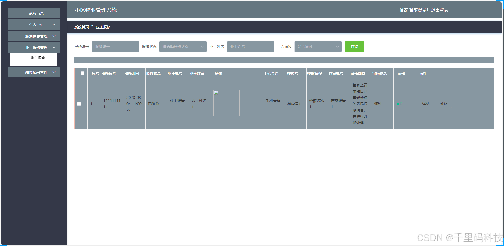Click the 详情 button in row 1

[x=426, y=104]
